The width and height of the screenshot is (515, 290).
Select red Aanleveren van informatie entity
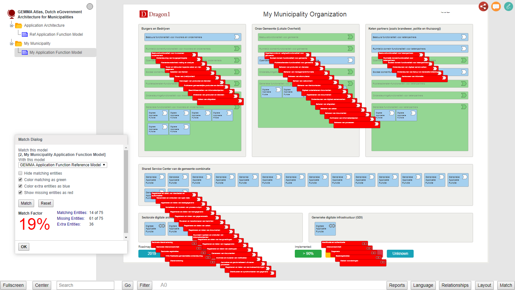click(424, 78)
